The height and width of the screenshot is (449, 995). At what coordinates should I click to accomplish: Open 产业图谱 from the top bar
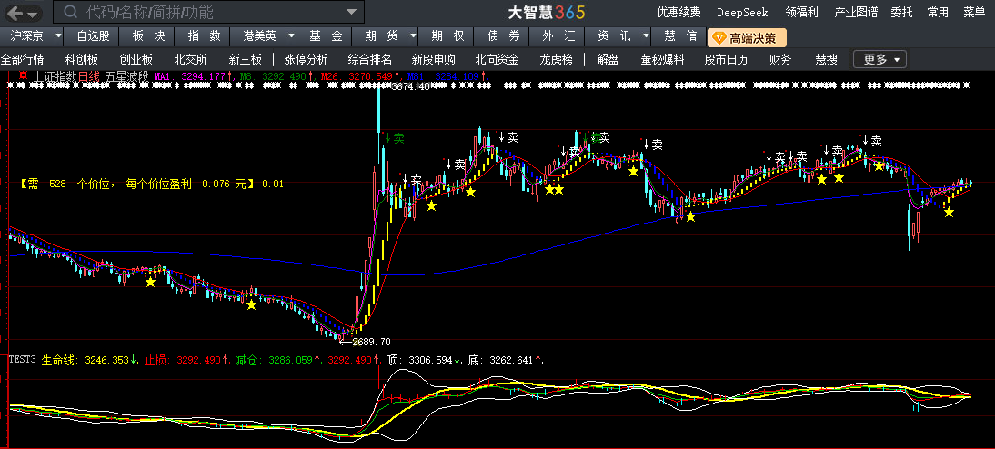click(856, 12)
